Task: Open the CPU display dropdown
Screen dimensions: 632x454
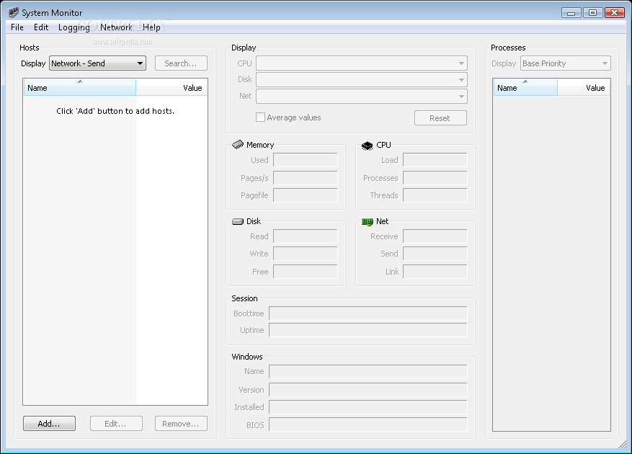Action: 362,63
